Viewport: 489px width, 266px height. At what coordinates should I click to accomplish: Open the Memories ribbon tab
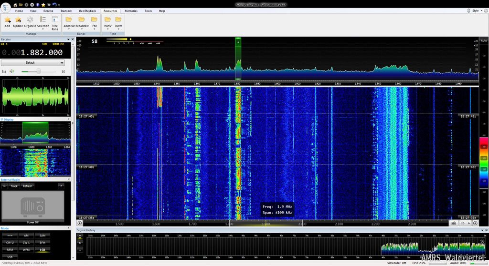pos(131,10)
